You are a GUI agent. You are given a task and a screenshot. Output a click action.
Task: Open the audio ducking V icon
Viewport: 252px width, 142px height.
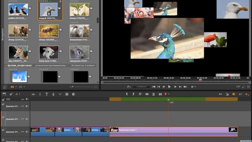tap(60, 94)
